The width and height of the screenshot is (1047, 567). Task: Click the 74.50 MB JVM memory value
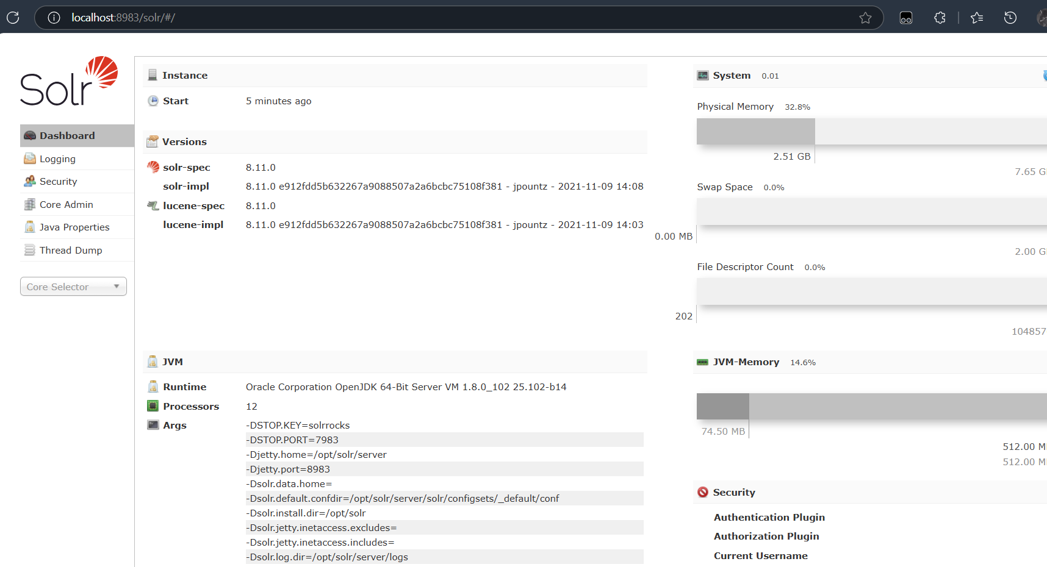tap(723, 431)
